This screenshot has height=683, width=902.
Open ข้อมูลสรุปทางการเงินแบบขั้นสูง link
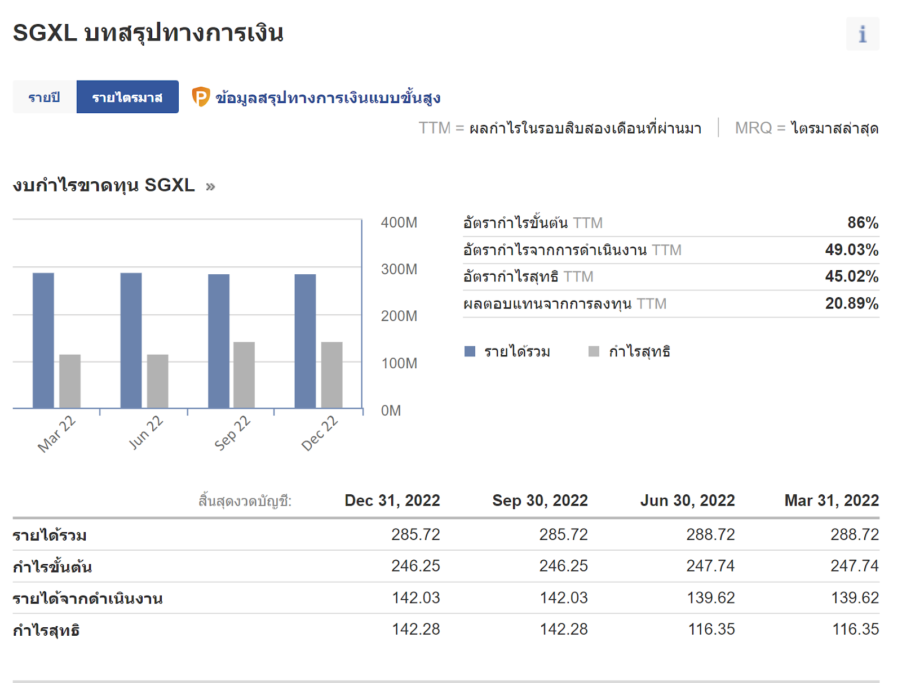pos(328,98)
